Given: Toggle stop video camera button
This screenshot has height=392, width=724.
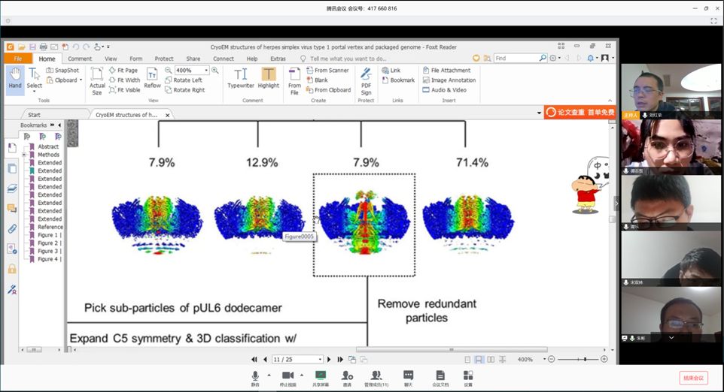Looking at the screenshot, I should pyautogui.click(x=287, y=378).
